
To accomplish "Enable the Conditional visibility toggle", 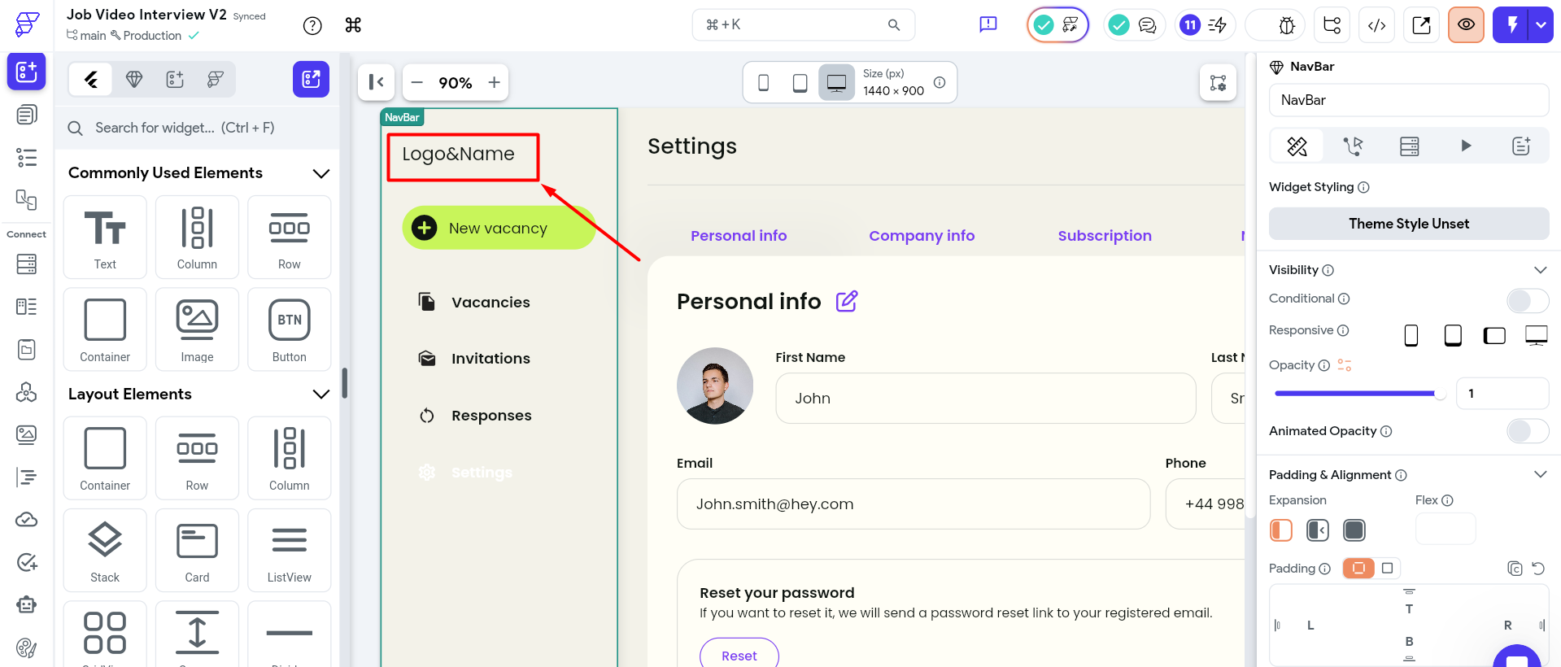I will click(x=1527, y=300).
